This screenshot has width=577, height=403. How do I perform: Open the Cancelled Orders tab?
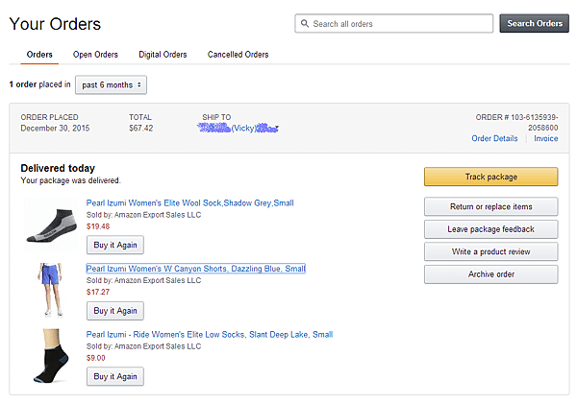[238, 55]
